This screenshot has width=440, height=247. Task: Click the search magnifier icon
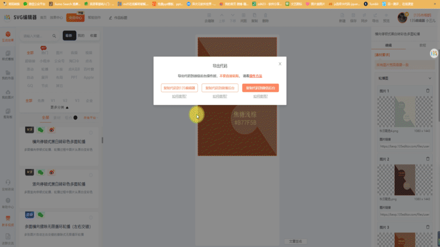point(54,36)
